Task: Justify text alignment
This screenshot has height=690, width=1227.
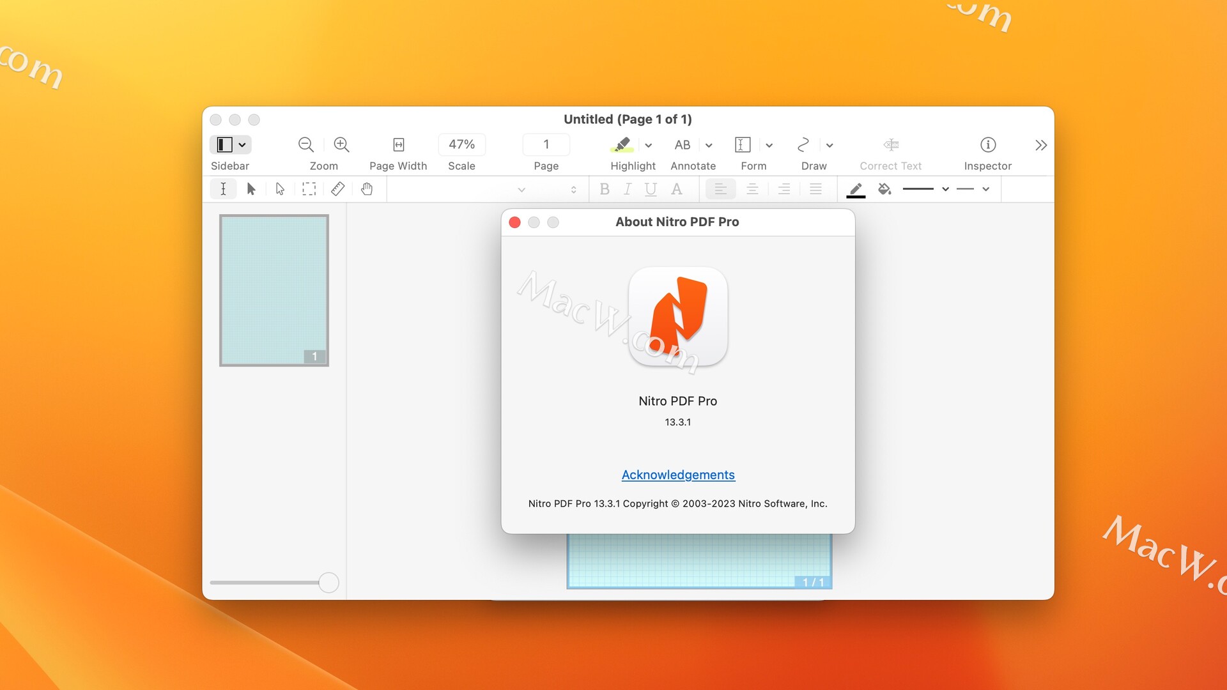Action: (815, 189)
